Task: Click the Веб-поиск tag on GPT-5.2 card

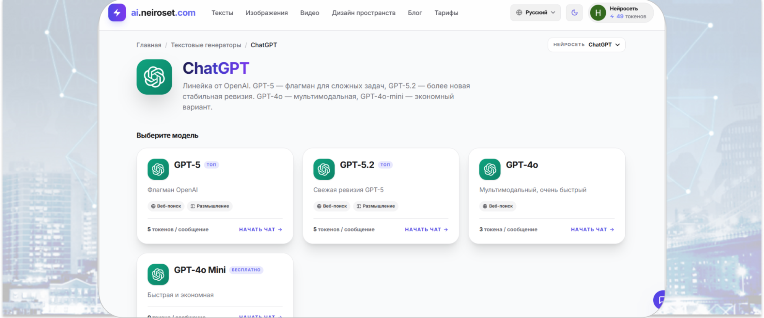Action: (x=332, y=206)
